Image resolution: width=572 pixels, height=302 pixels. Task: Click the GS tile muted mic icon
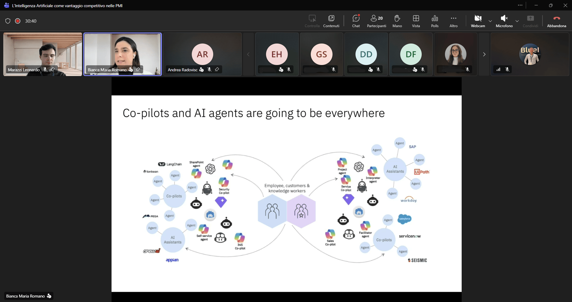coord(333,69)
